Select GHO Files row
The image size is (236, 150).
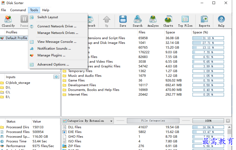(143, 137)
